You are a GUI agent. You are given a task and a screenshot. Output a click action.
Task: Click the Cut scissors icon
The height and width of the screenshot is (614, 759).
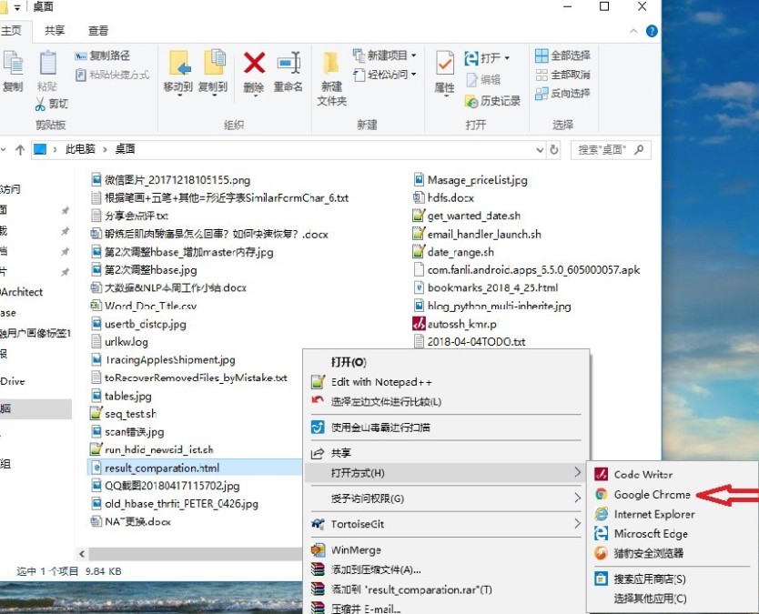click(40, 104)
